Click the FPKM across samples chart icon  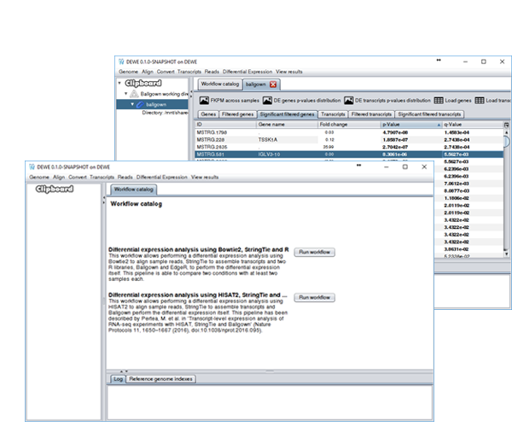205,101
